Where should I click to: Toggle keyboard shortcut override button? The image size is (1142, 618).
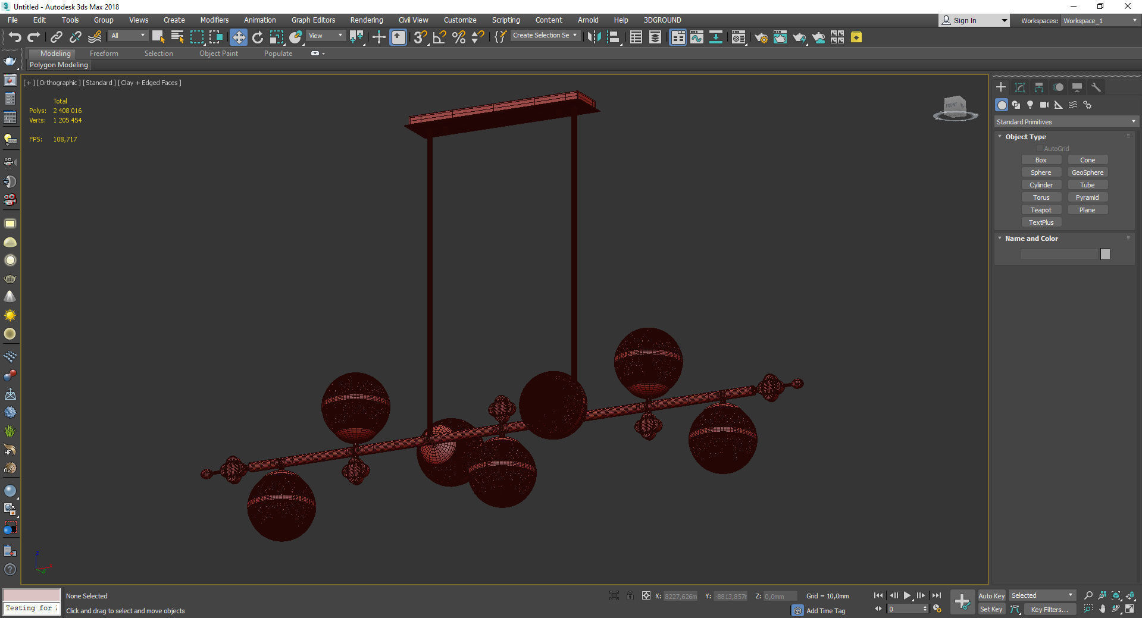[x=398, y=37]
